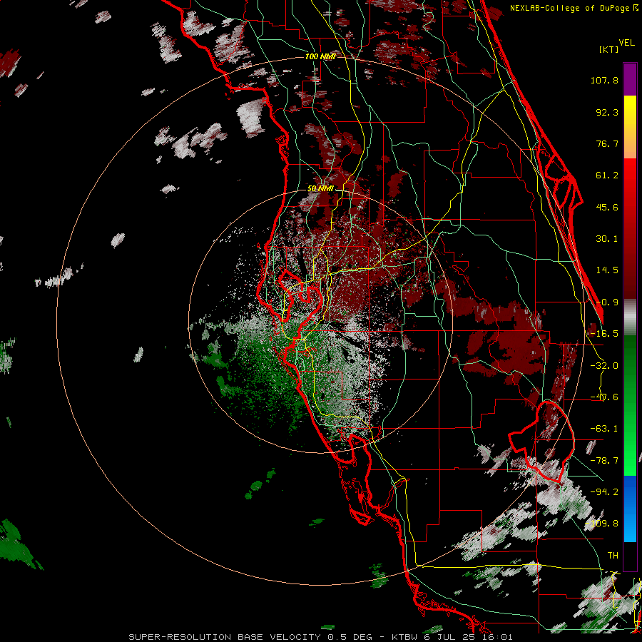The width and height of the screenshot is (642, 642).
Task: Click the 'TH' legend label
Action: click(x=613, y=556)
